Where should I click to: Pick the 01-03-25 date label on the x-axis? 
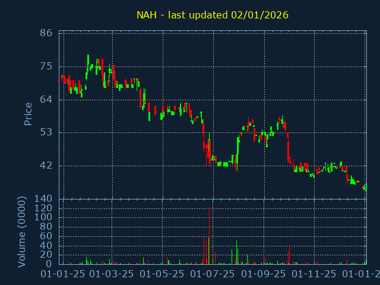pyautogui.click(x=112, y=274)
